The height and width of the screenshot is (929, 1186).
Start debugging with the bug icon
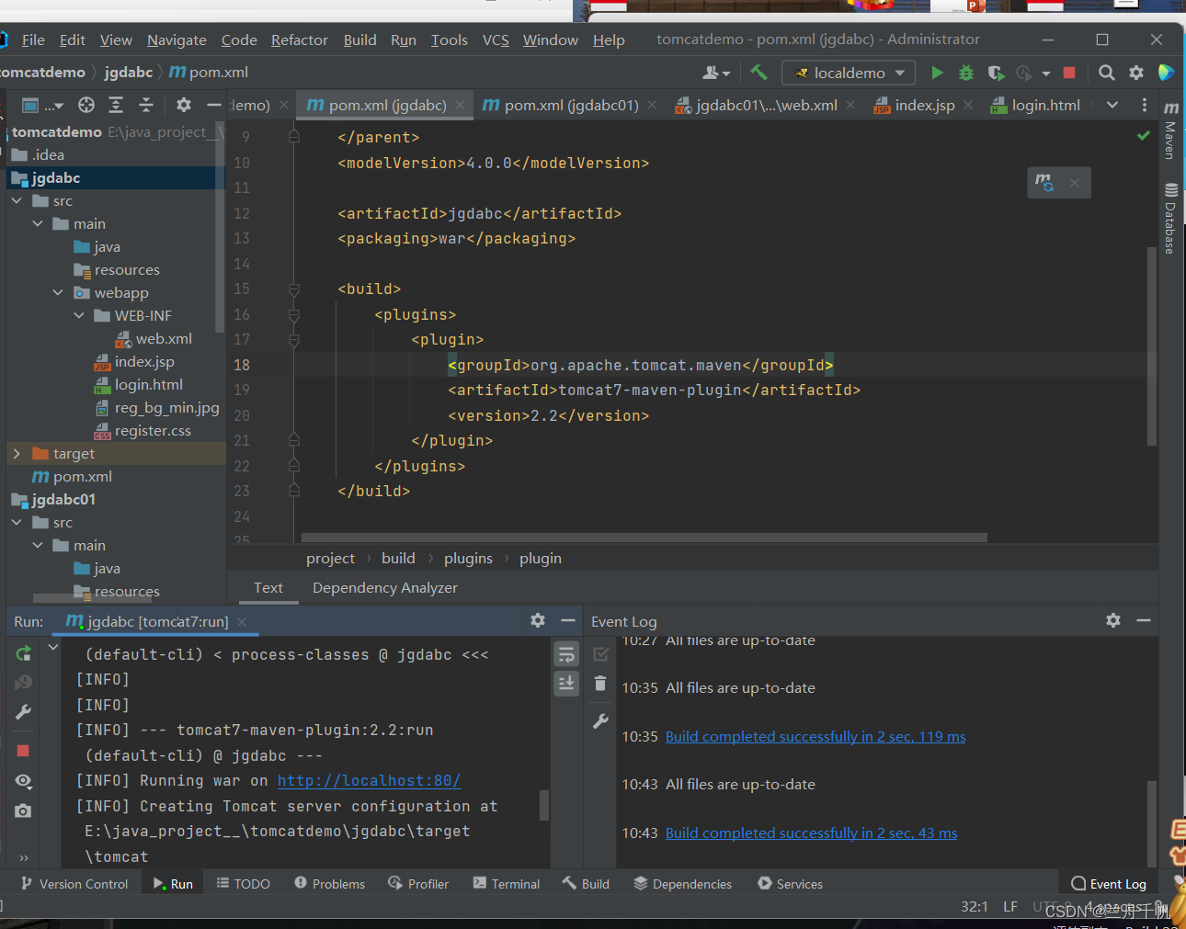(x=966, y=73)
